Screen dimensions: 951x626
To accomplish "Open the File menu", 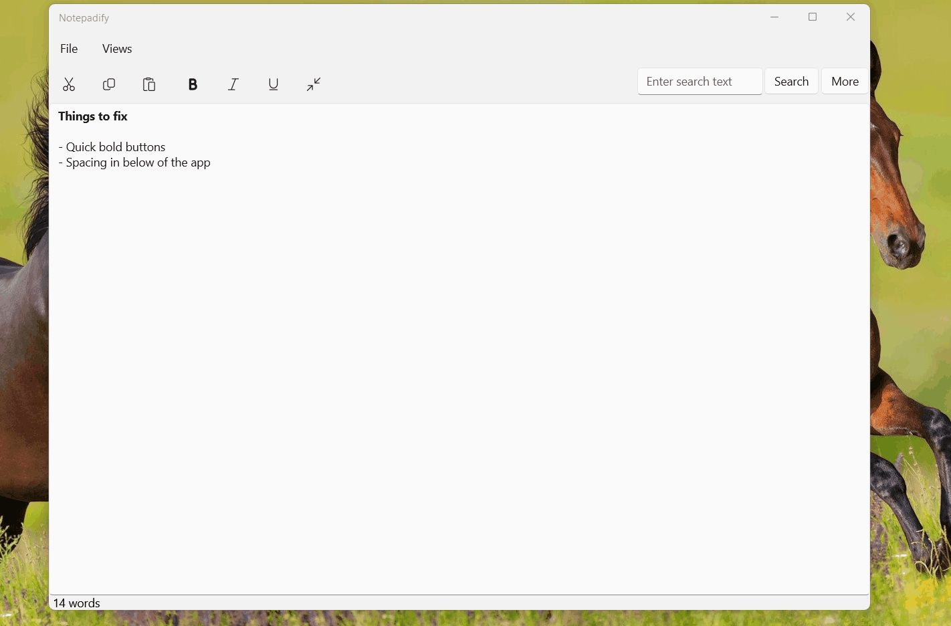I will (x=69, y=49).
